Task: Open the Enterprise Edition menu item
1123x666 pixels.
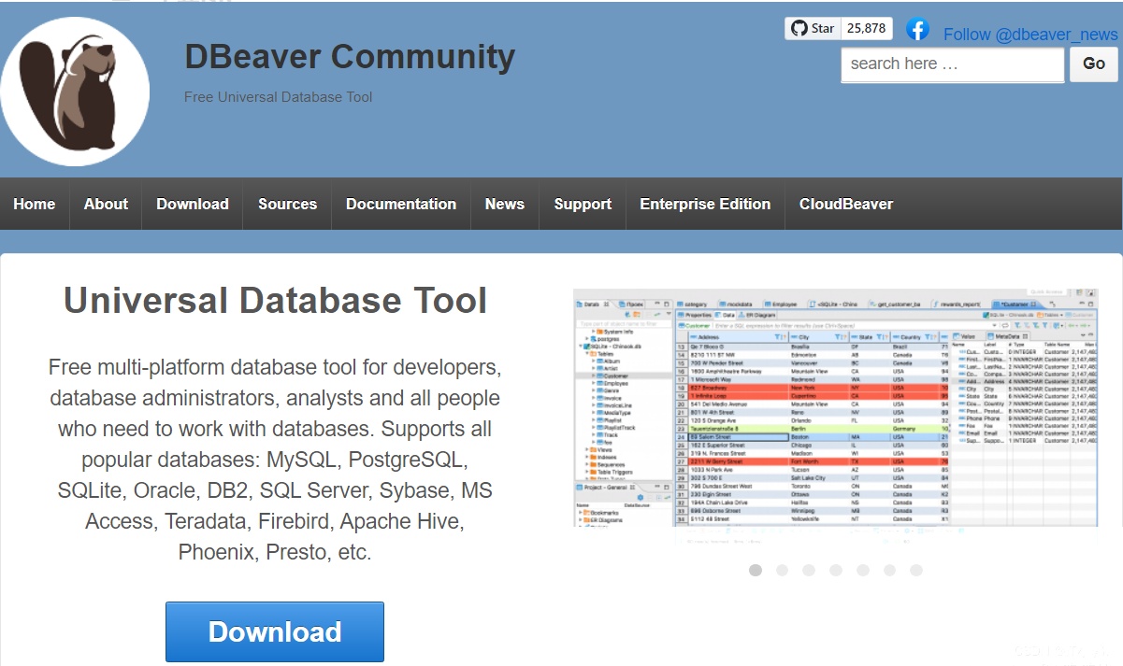Action: click(x=705, y=204)
